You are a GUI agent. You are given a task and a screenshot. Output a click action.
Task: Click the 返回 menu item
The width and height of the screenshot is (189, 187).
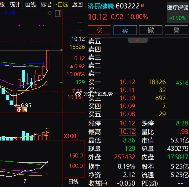click(77, 4)
